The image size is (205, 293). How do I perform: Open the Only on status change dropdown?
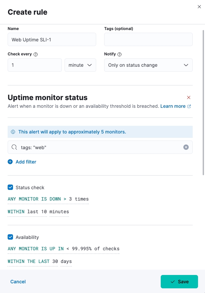148,65
